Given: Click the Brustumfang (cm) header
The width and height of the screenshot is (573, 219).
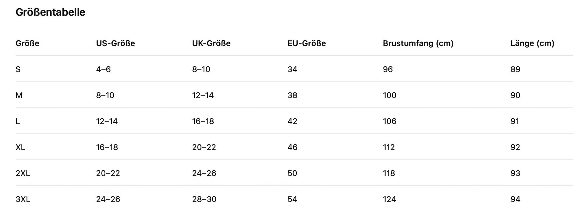Looking at the screenshot, I should coord(418,43).
